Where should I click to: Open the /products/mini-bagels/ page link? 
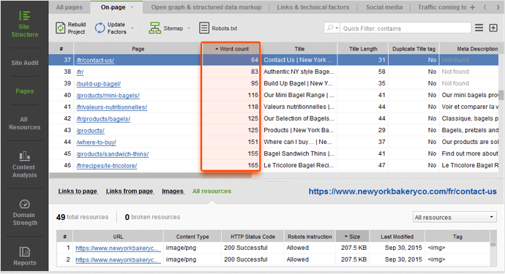pyautogui.click(x=108, y=96)
